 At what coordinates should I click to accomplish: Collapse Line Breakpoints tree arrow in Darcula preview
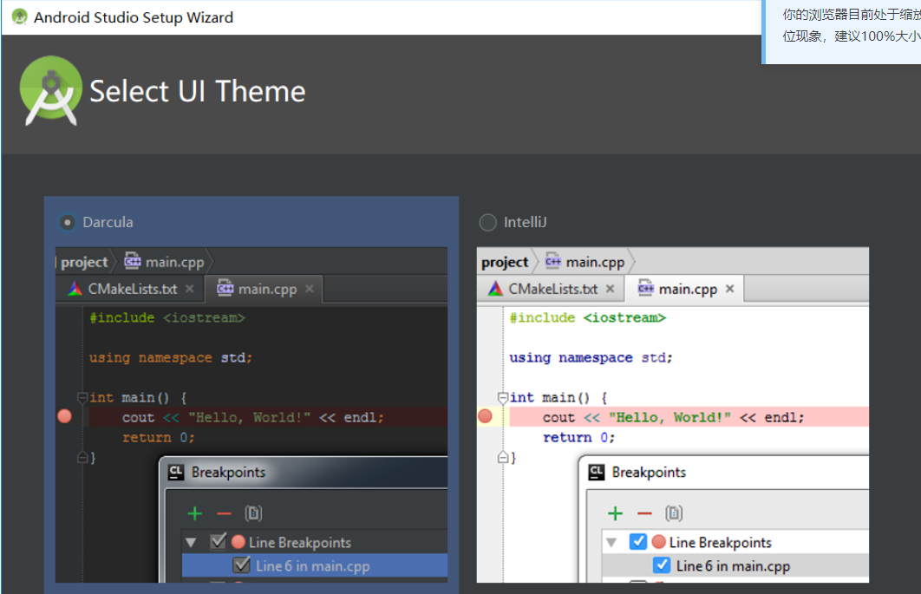pyautogui.click(x=191, y=542)
